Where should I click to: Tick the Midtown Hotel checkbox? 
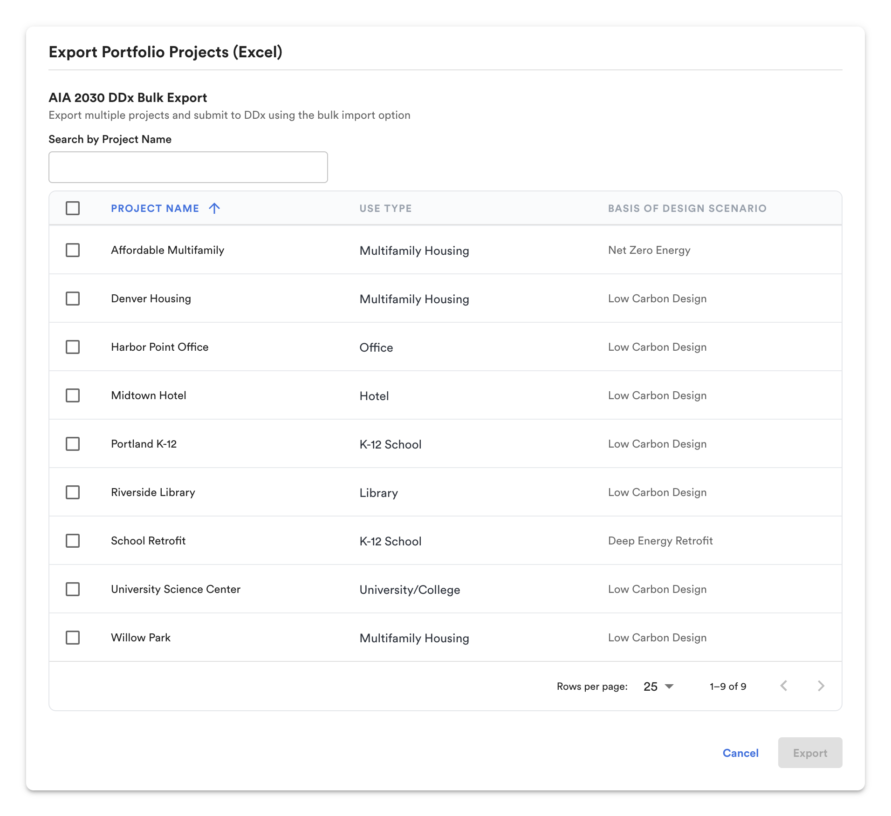point(73,395)
